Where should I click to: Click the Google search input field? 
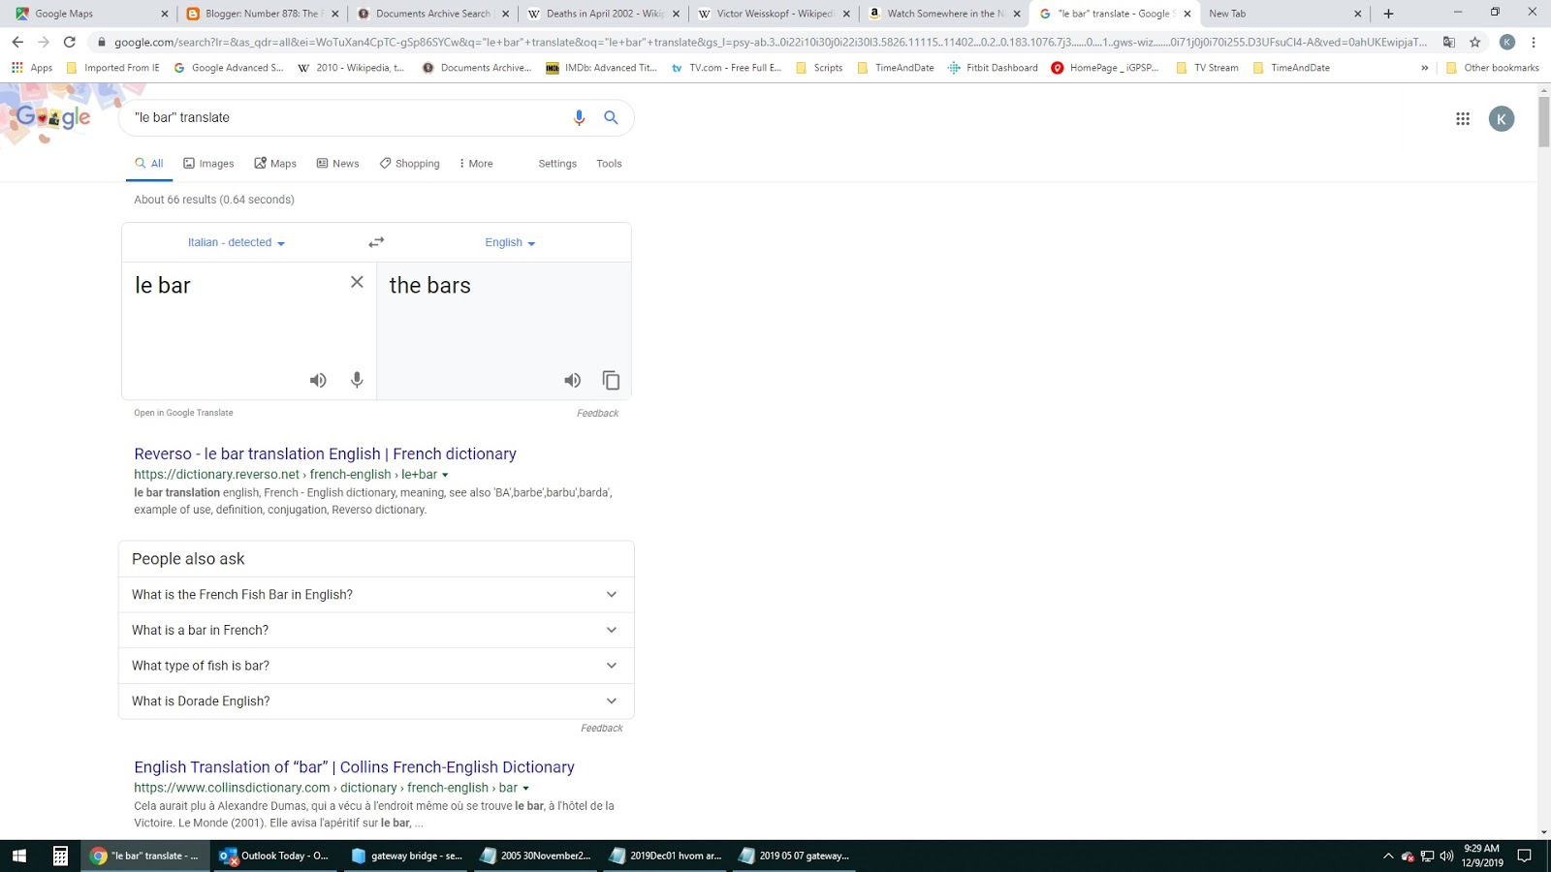coord(349,117)
